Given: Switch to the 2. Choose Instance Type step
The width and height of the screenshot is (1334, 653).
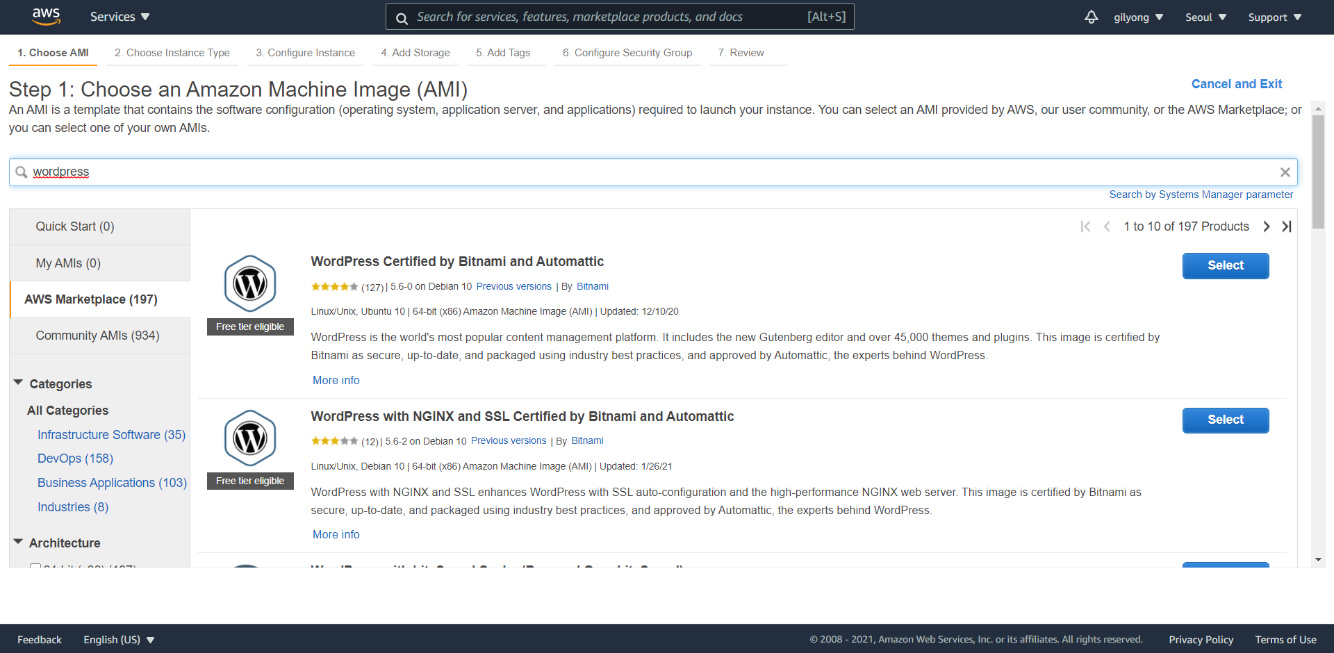Looking at the screenshot, I should (172, 53).
